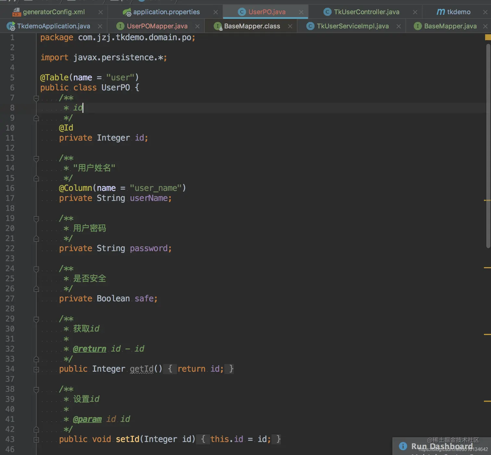Switch to BaseMapper.java tab
This screenshot has width=491, height=455.
(x=450, y=26)
